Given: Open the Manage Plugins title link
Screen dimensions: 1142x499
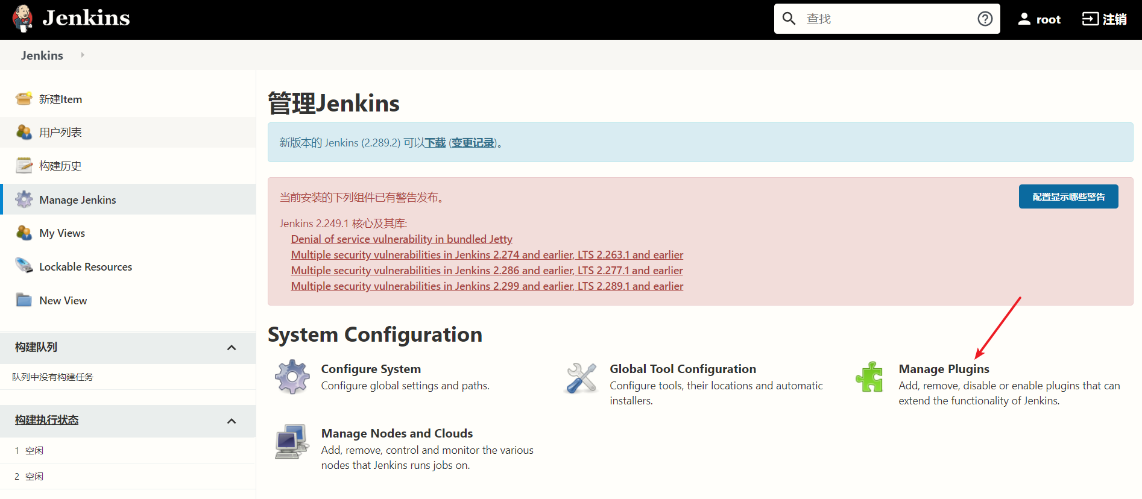Looking at the screenshot, I should tap(944, 369).
